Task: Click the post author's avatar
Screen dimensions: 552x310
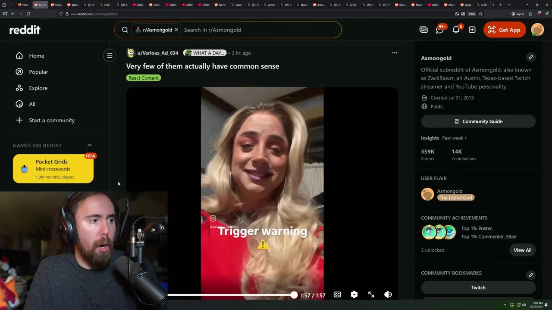Action: click(130, 53)
